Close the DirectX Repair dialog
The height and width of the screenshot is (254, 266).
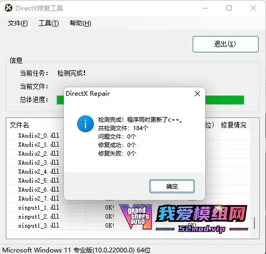point(197,94)
